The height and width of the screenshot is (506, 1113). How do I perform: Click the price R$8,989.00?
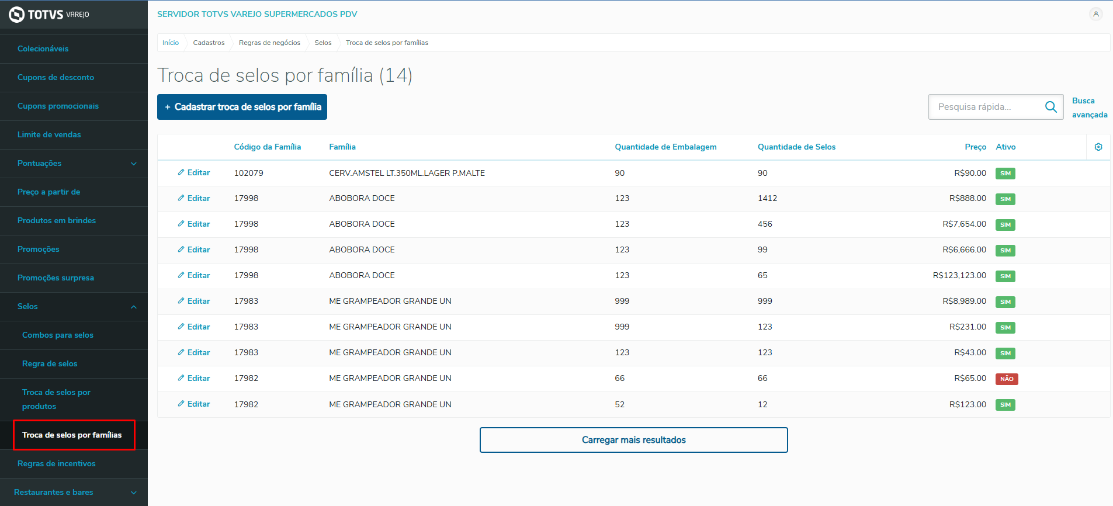pyautogui.click(x=964, y=301)
